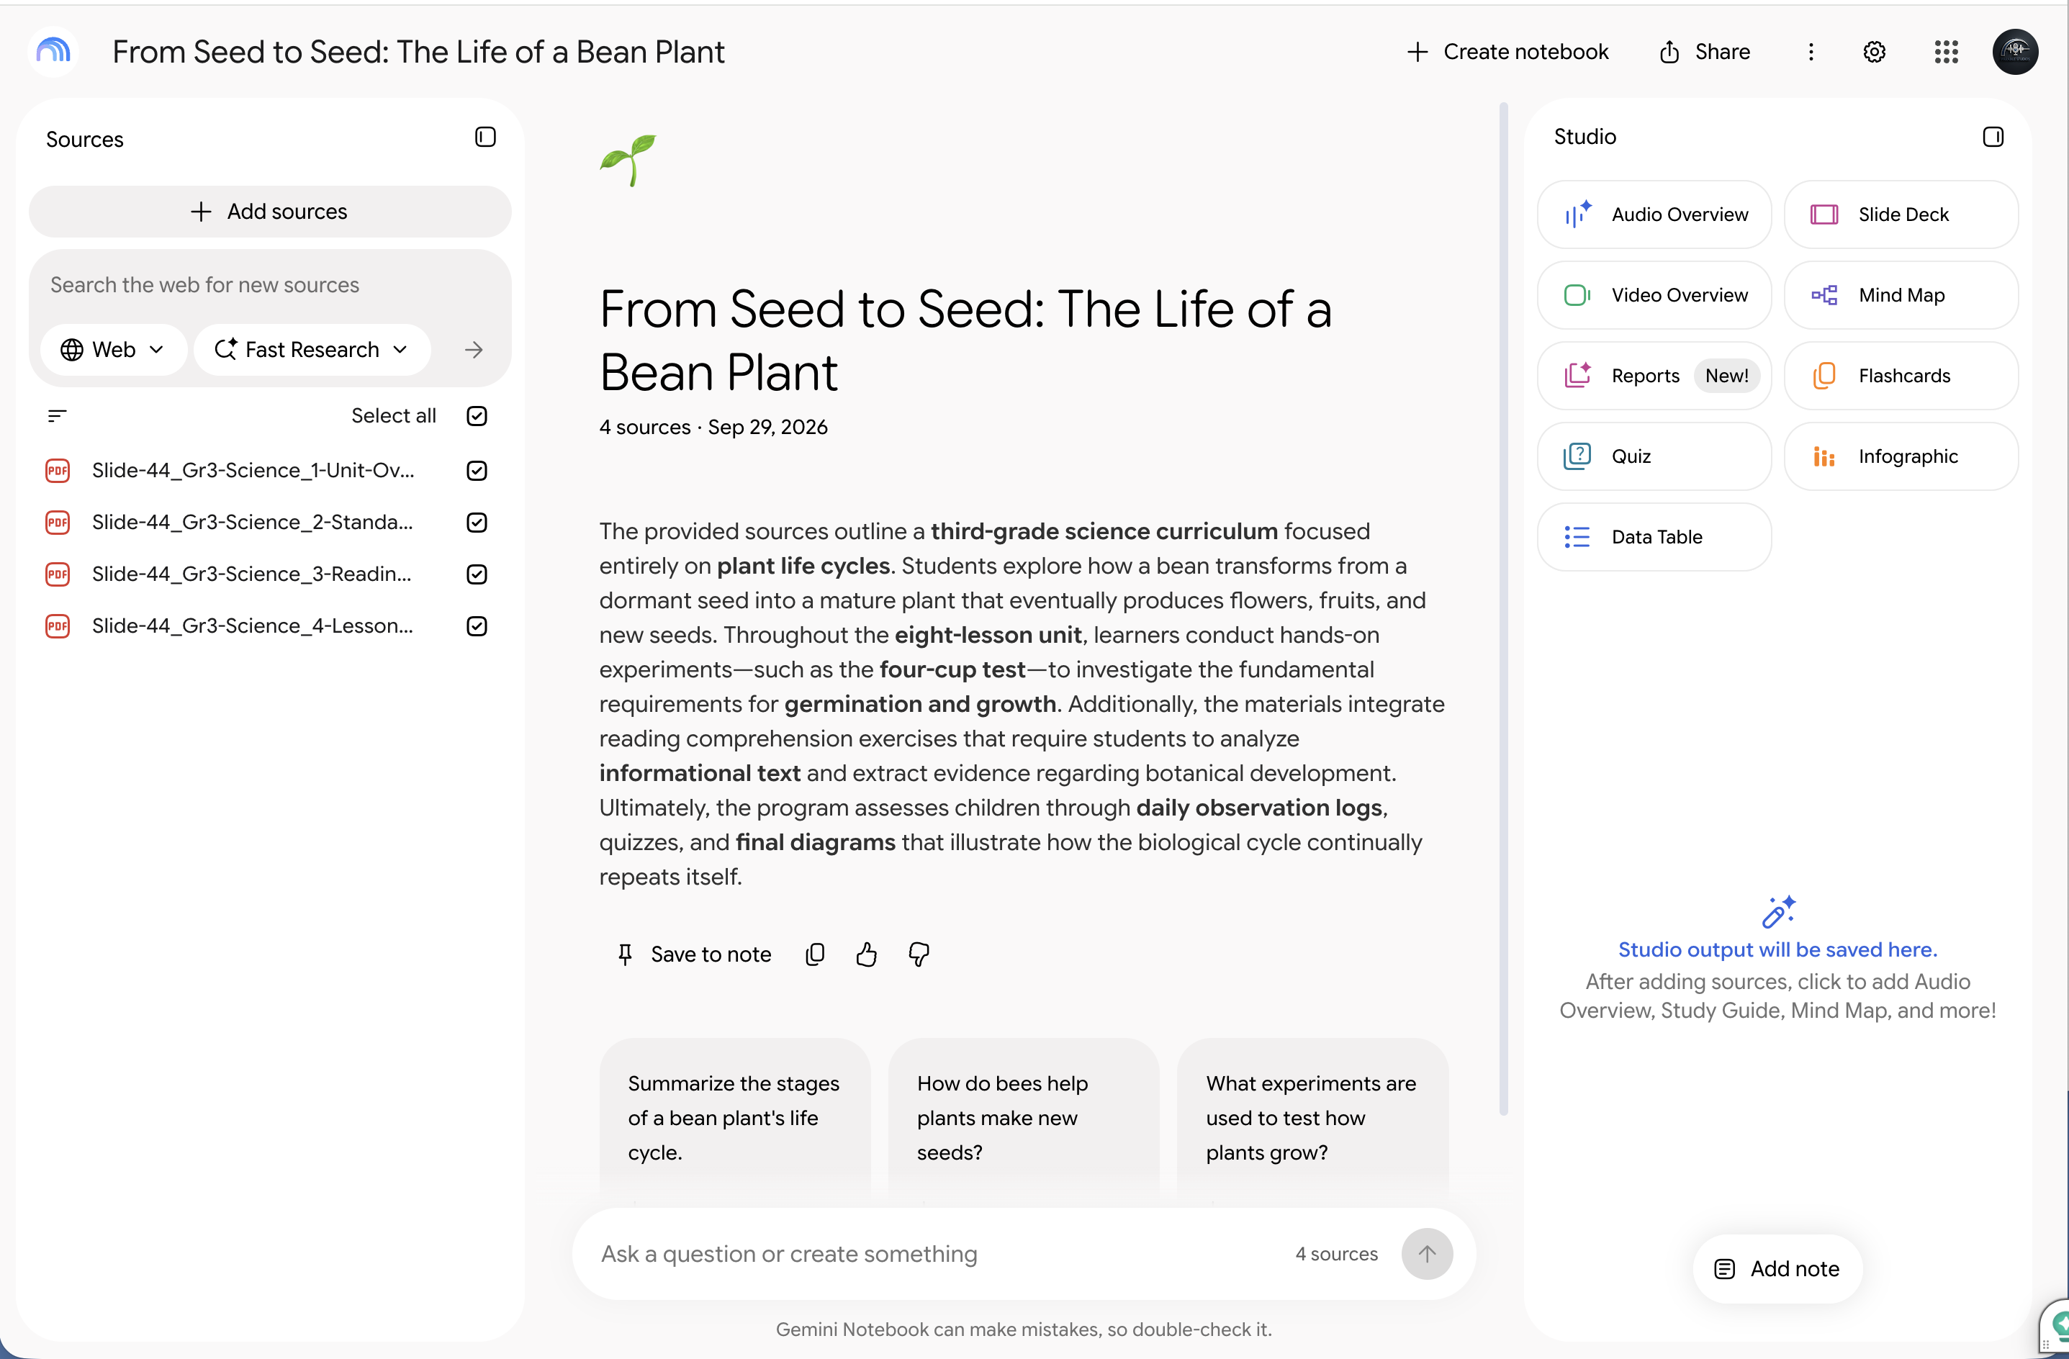
Task: Click Save to note
Action: point(694,954)
